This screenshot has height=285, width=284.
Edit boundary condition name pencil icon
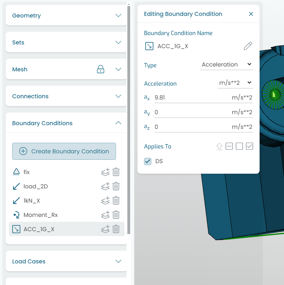point(248,46)
